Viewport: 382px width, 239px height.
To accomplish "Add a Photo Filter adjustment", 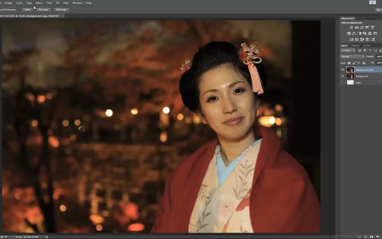I will 364,33.
